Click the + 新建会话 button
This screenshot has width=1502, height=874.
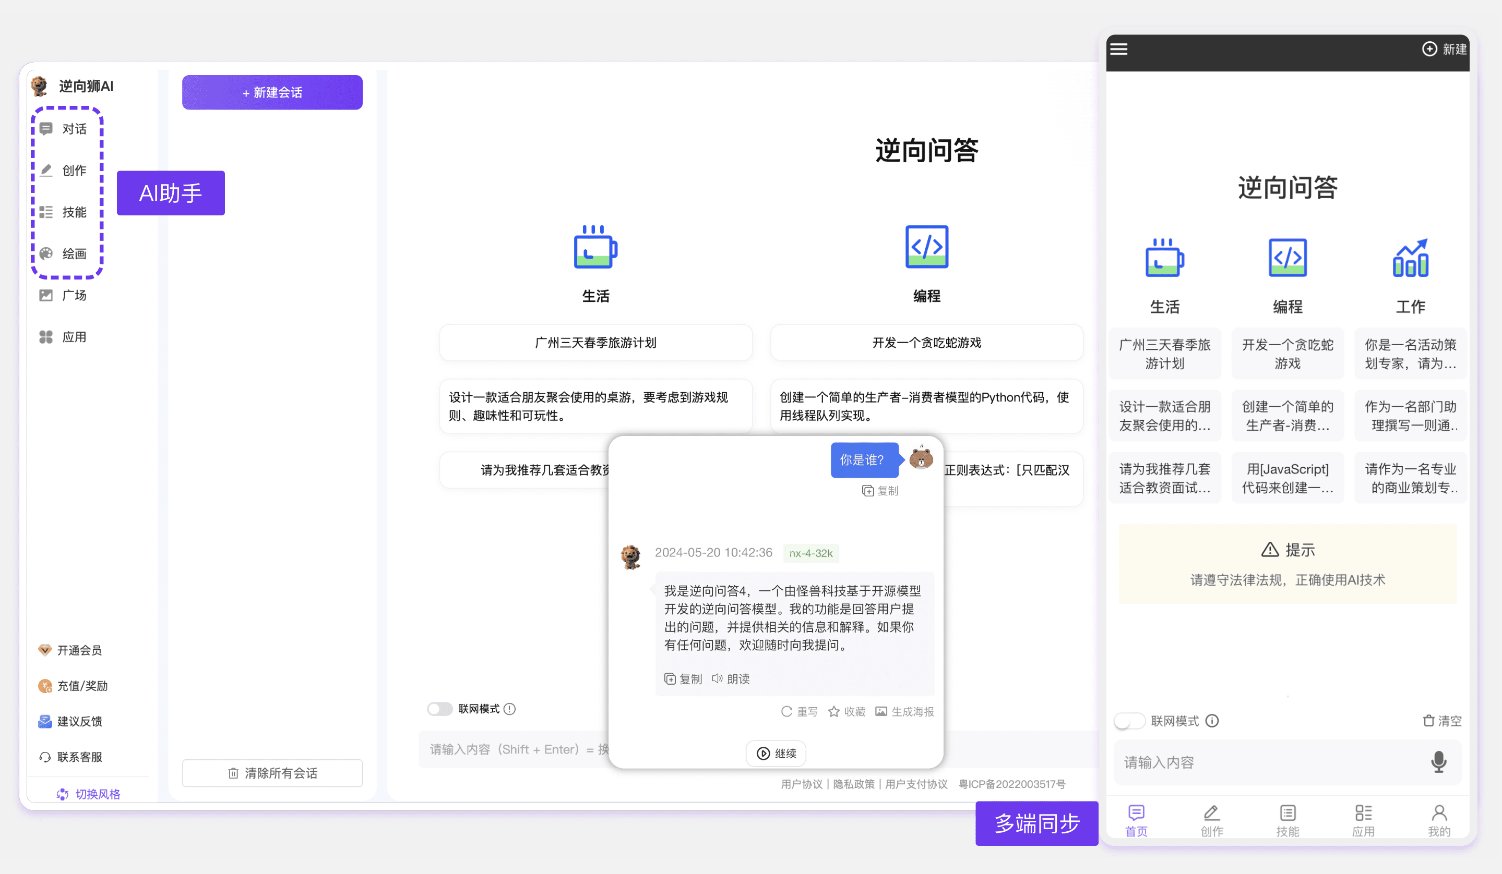272,92
